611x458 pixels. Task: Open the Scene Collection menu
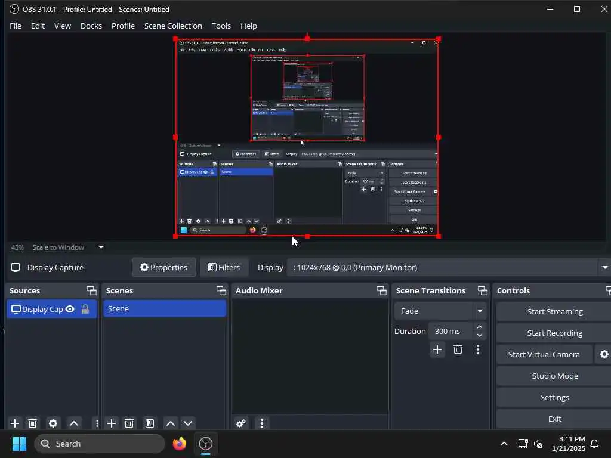[x=173, y=26]
